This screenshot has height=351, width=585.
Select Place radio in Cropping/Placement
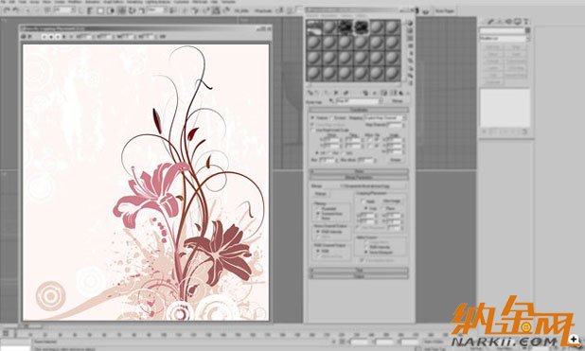(384, 208)
